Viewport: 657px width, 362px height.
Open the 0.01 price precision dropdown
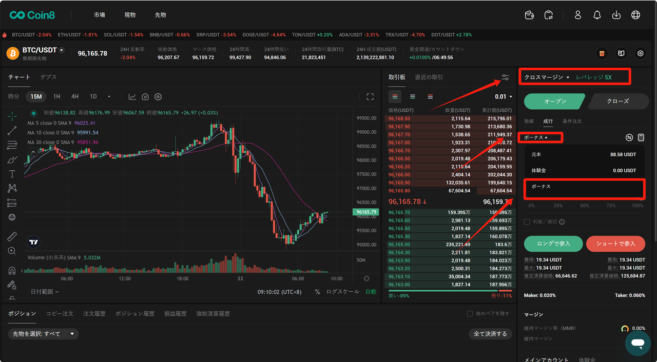(503, 96)
